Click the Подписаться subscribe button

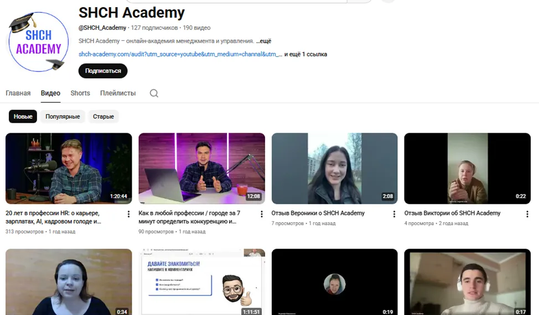103,71
